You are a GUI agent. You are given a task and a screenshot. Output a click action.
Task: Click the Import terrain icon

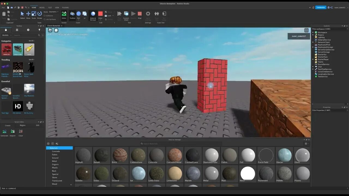click(13, 133)
